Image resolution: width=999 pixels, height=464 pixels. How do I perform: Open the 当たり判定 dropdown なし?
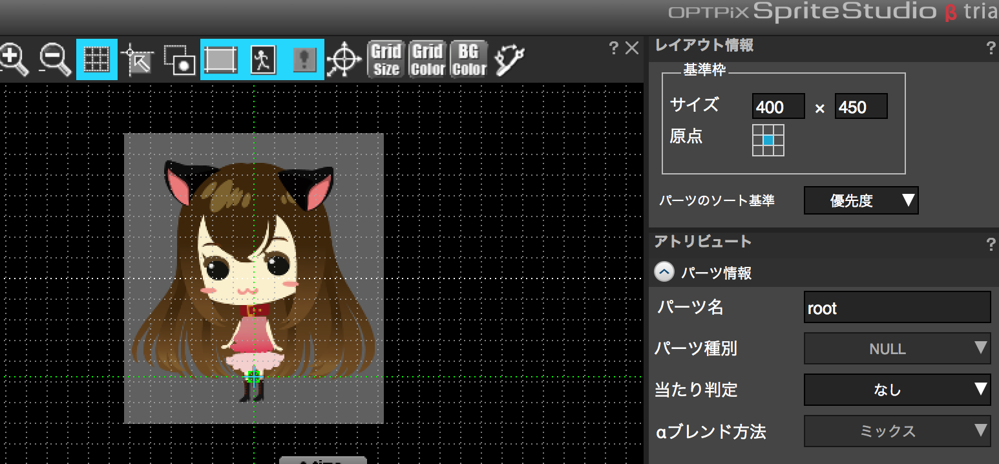coord(897,390)
